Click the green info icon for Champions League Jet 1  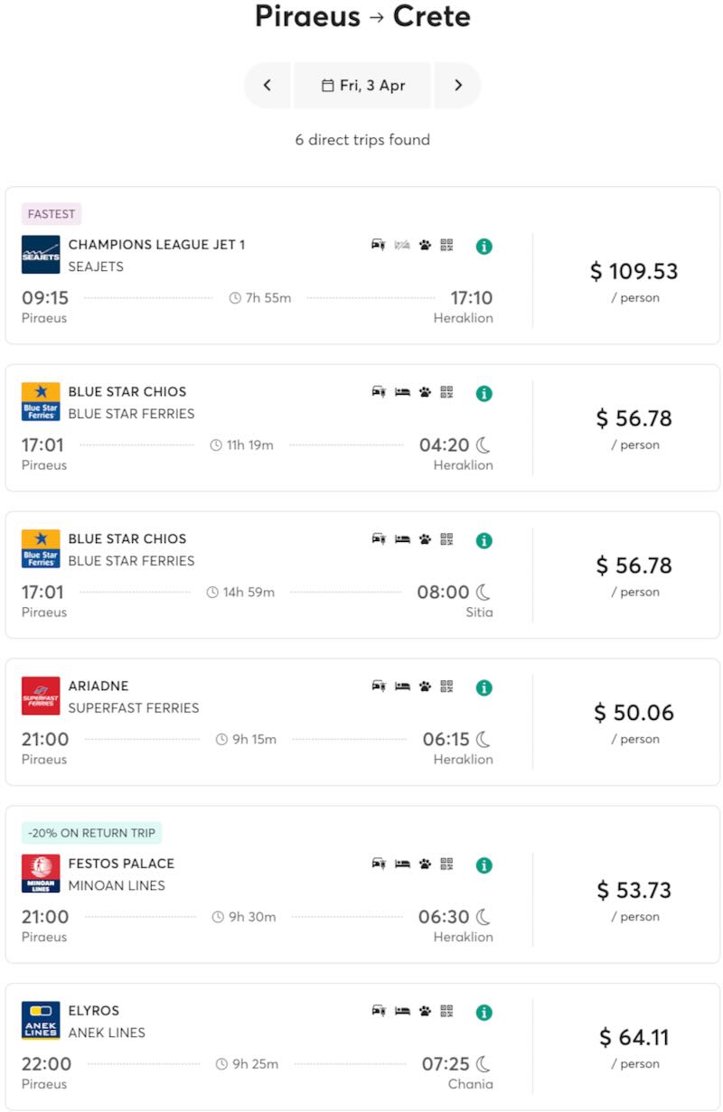pos(484,246)
